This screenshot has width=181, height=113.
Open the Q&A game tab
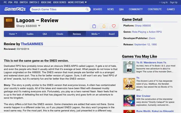point(45,34)
